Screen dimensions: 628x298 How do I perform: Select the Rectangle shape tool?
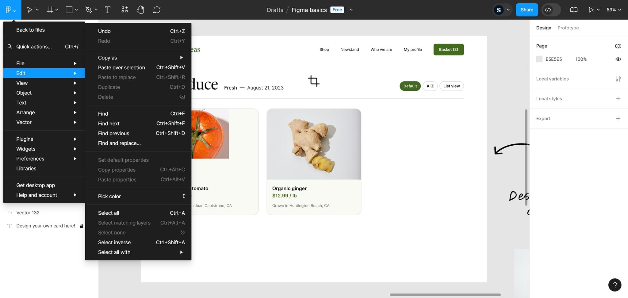[x=69, y=10]
